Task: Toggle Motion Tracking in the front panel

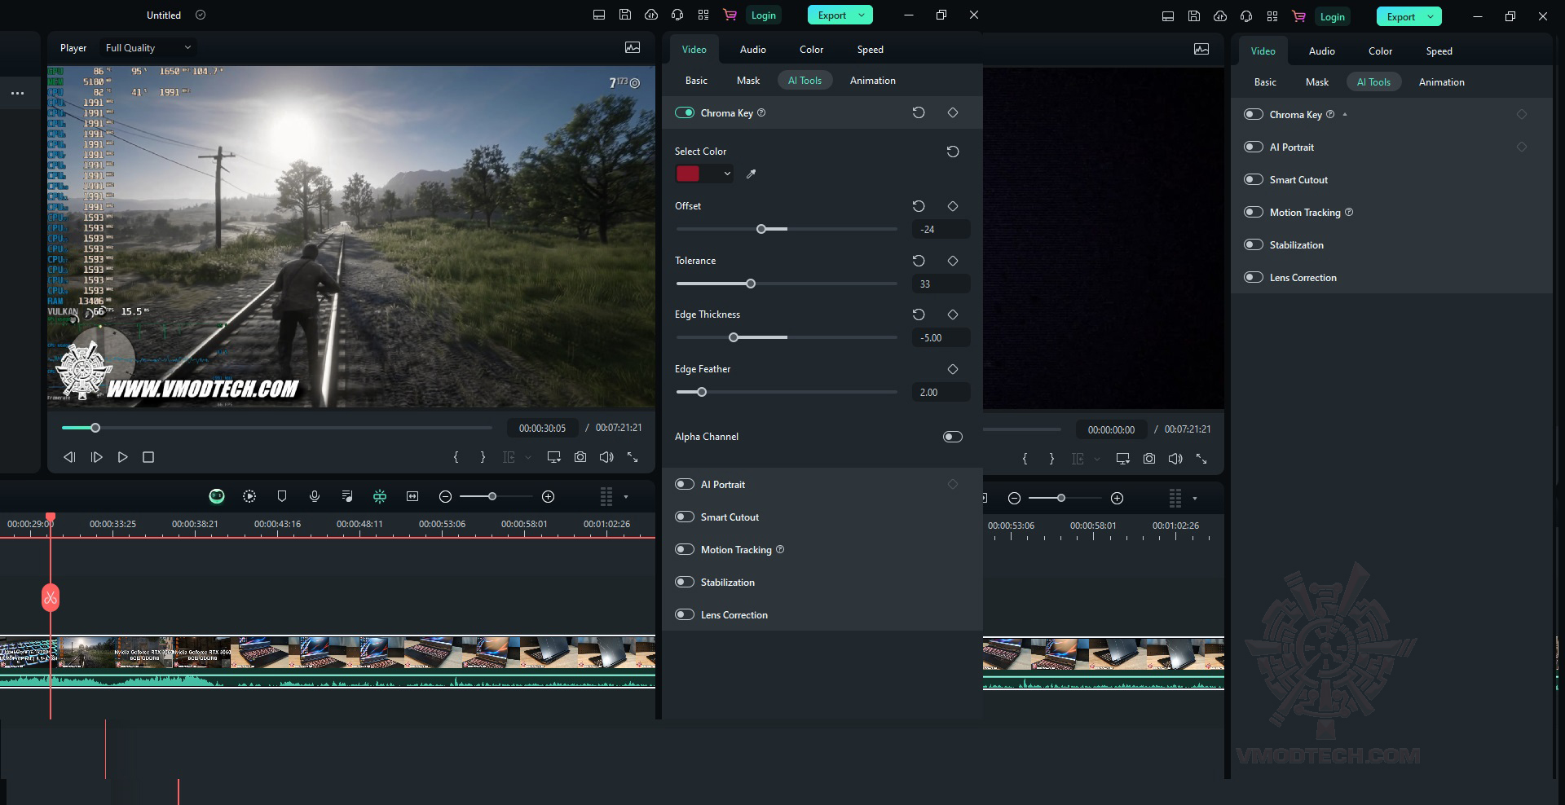Action: coord(685,549)
